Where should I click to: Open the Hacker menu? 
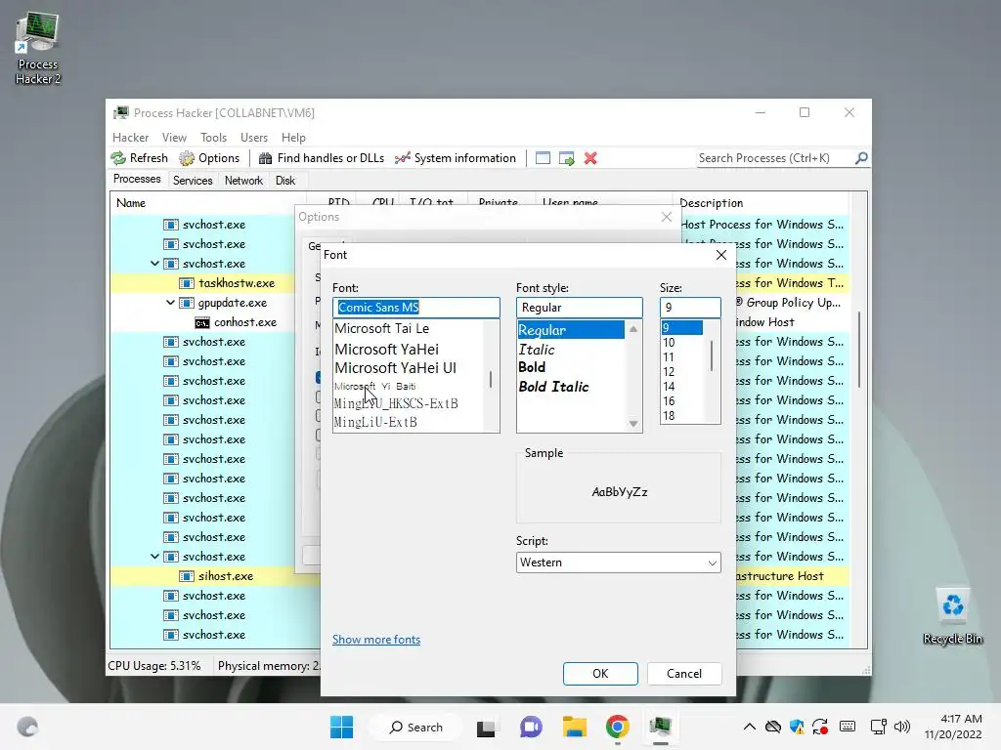[x=130, y=138]
